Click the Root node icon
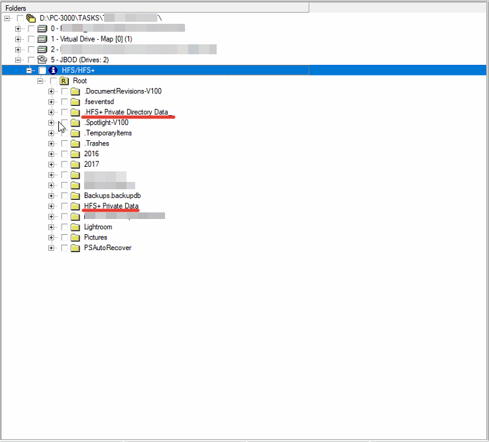Image resolution: width=489 pixels, height=442 pixels. coord(64,81)
